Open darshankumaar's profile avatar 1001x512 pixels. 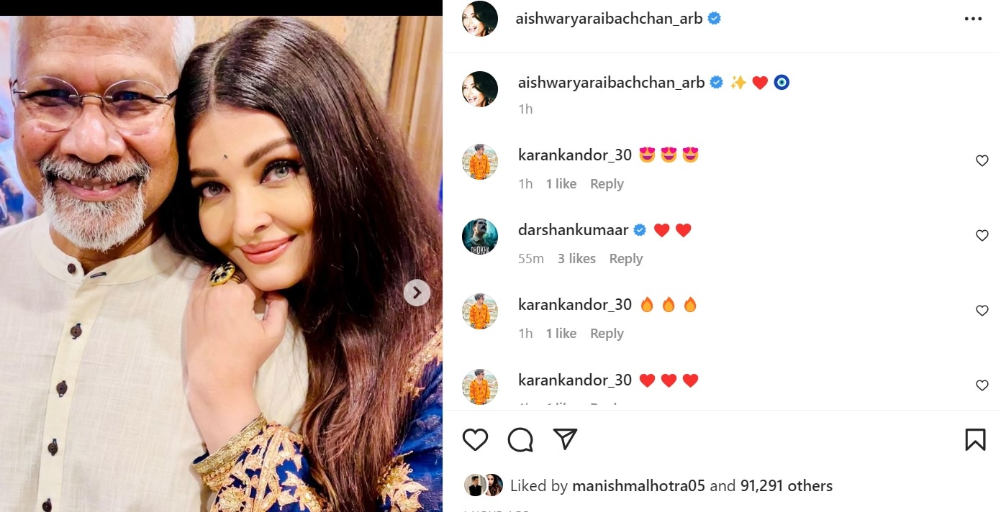[x=480, y=237]
